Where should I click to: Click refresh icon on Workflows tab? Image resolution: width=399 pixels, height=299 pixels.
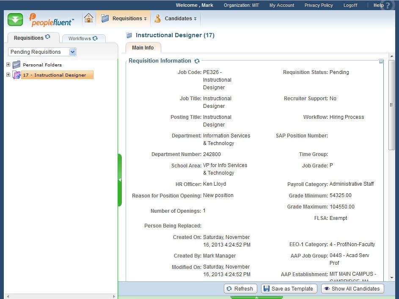click(x=95, y=38)
